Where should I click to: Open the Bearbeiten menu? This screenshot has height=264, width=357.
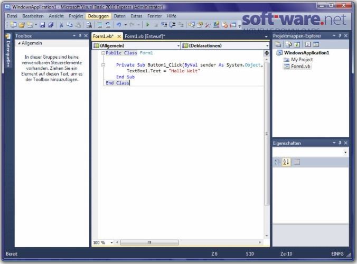coord(33,16)
